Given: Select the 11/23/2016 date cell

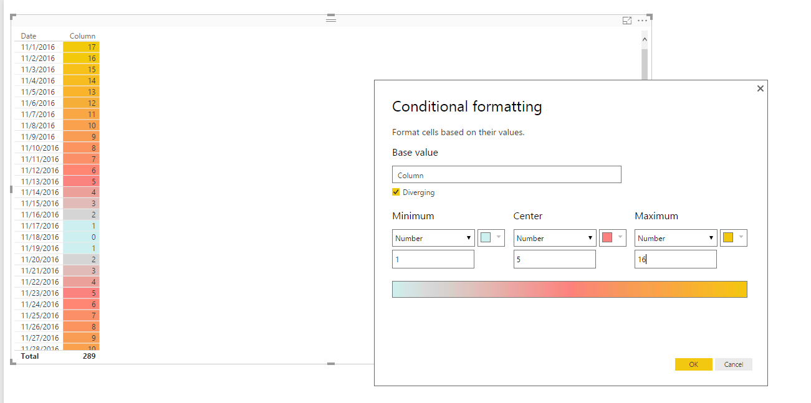Looking at the screenshot, I should click(40, 293).
